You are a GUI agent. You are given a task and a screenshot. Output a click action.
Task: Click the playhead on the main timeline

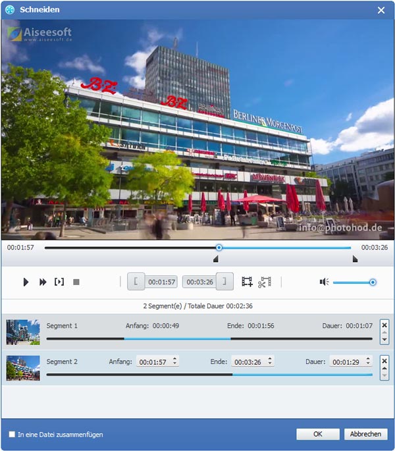(219, 248)
